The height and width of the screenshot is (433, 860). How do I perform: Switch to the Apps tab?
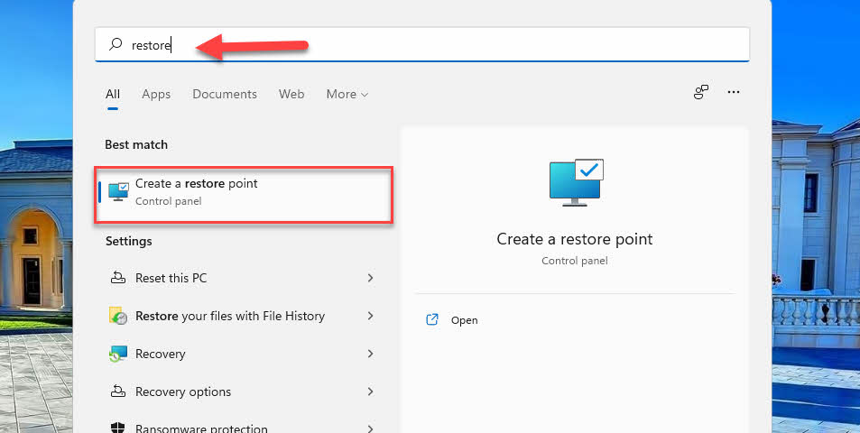tap(156, 95)
